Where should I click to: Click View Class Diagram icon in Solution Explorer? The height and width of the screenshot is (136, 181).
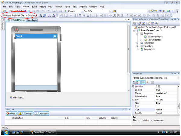pos(157,23)
